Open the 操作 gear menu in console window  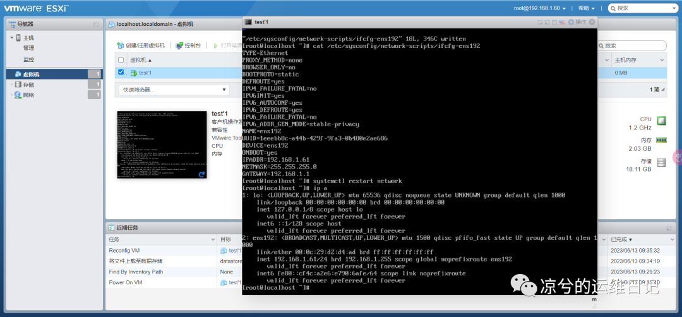[577, 22]
